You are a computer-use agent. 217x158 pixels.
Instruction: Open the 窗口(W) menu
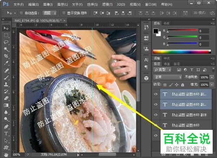pyautogui.click(x=151, y=4)
